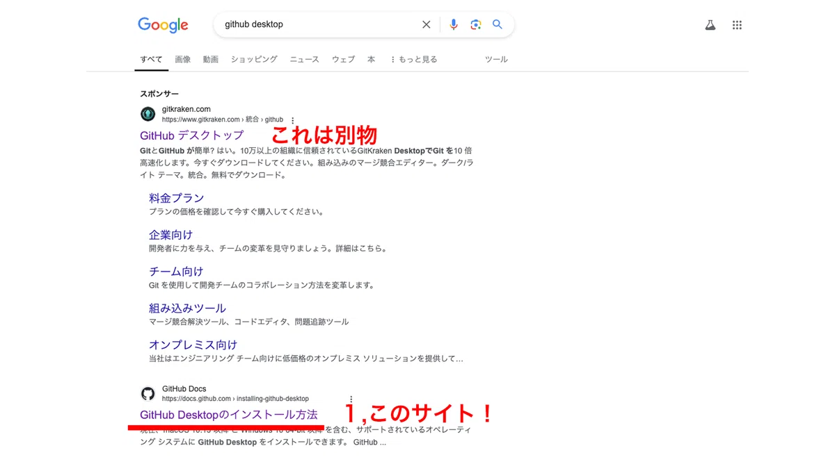Open the GitHub デスクトップ sponsored link

click(192, 135)
